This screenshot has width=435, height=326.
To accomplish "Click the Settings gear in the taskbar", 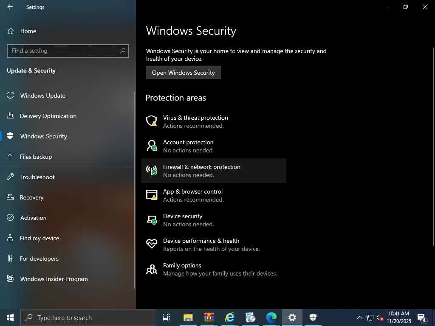I will (x=292, y=318).
